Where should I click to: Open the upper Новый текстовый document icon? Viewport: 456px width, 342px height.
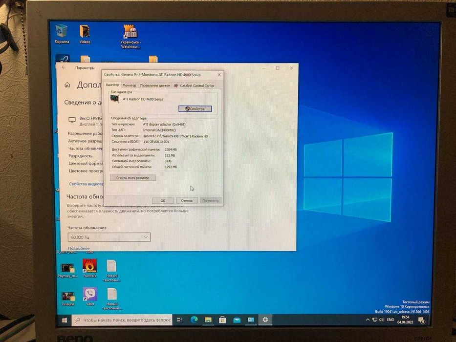coord(111,271)
